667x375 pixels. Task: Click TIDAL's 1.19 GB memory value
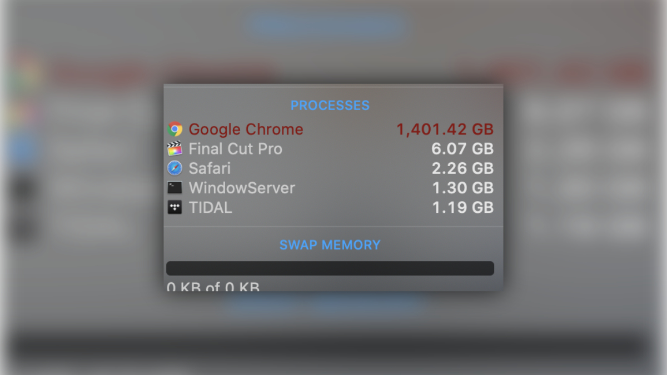tap(462, 208)
